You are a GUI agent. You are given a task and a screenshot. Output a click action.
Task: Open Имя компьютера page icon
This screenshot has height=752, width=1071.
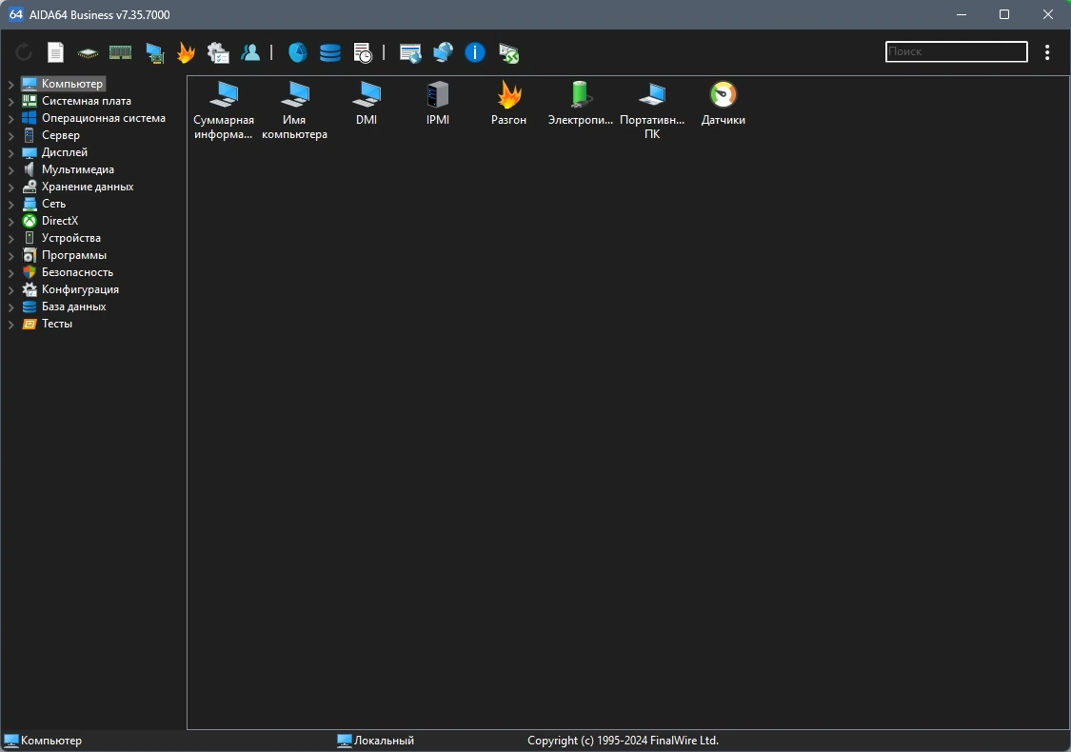294,110
